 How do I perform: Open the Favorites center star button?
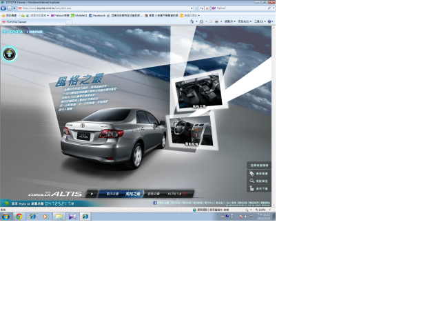coord(9,15)
